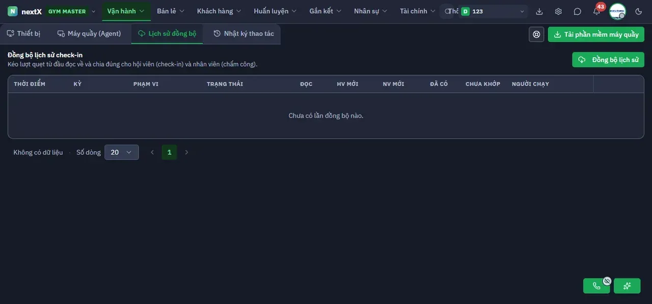Image resolution: width=652 pixels, height=304 pixels.
Task: Expand the Nhân sự dropdown menu
Action: click(371, 11)
